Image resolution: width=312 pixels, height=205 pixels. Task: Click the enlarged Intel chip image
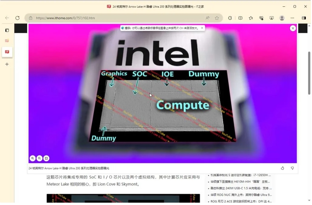click(x=163, y=93)
